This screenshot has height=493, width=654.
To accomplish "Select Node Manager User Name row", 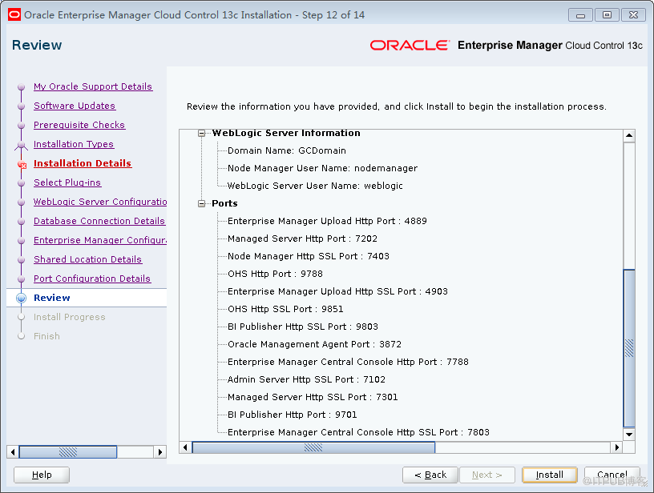I will (x=322, y=168).
